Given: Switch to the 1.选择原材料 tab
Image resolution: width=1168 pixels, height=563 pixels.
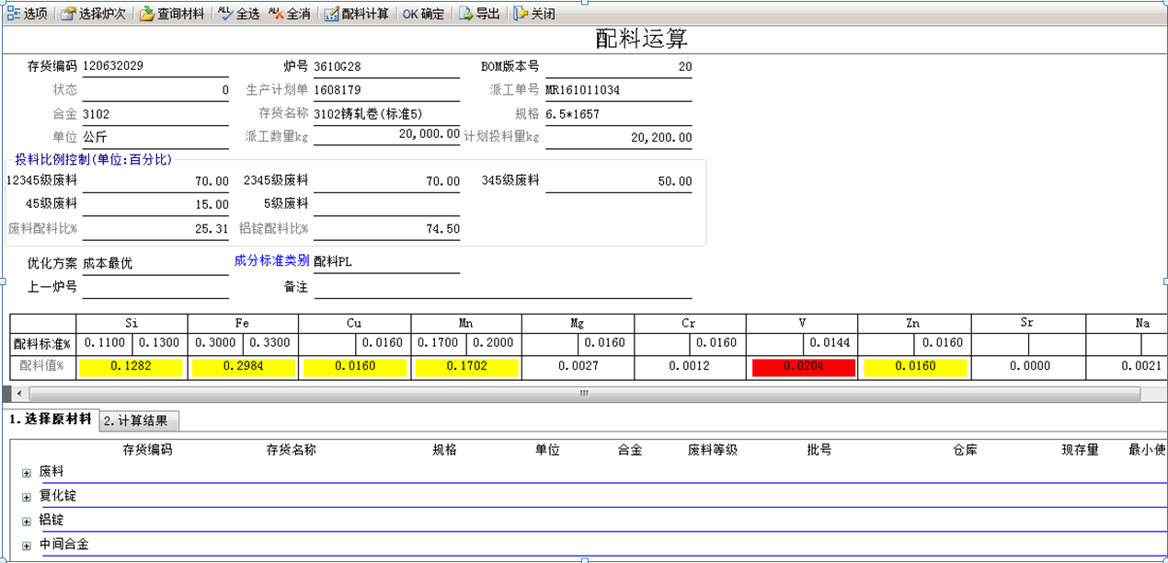Looking at the screenshot, I should (x=51, y=419).
